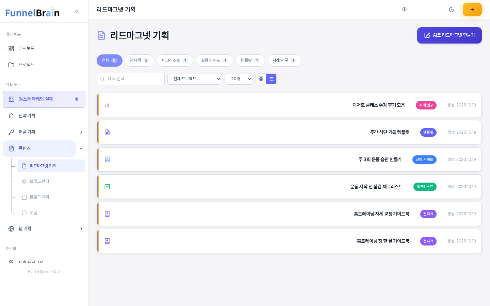Click the FunnelBrain logo

coord(32,12)
